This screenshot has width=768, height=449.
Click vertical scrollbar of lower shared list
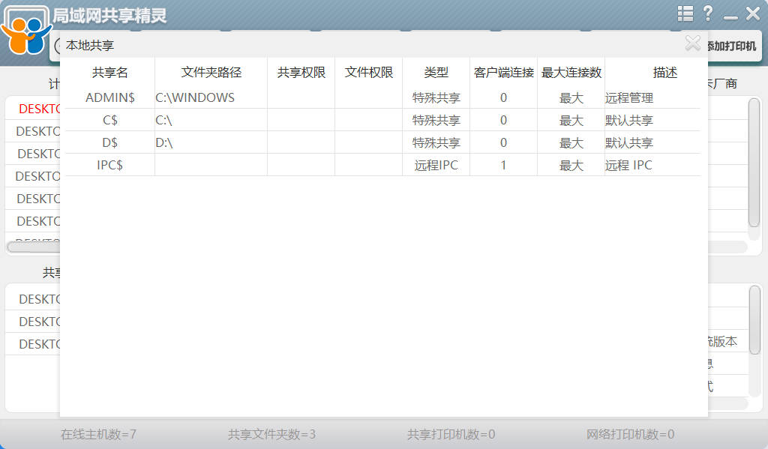pos(754,319)
